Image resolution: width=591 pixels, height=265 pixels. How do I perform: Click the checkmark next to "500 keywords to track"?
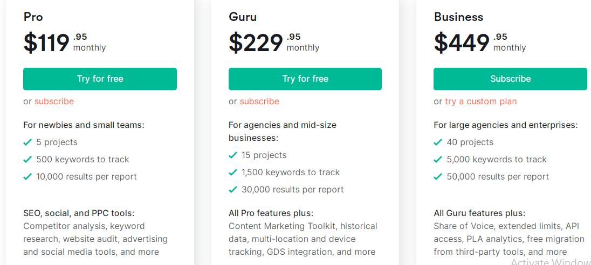tap(28, 160)
